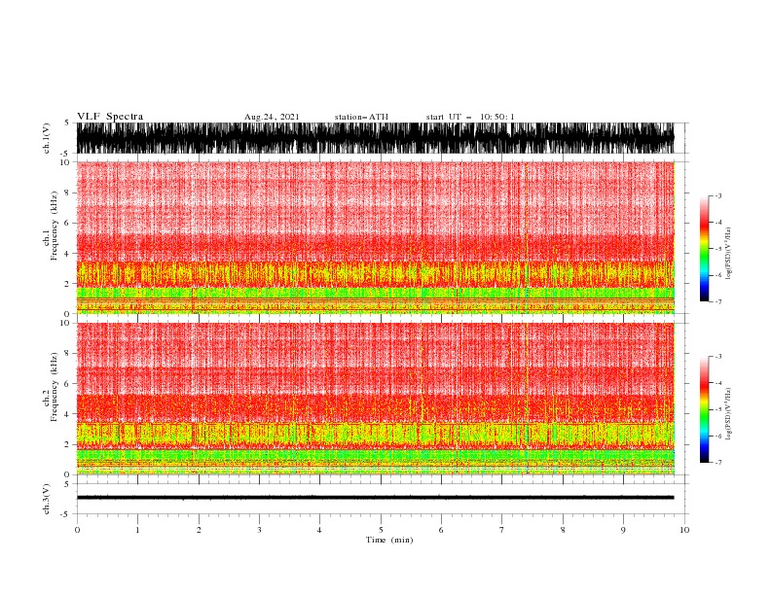Select upper color bar "log(PSD)(V²/Hz)" label
771x595 pixels.
728,254
